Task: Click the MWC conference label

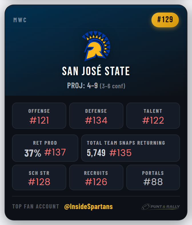Action: pos(20,21)
